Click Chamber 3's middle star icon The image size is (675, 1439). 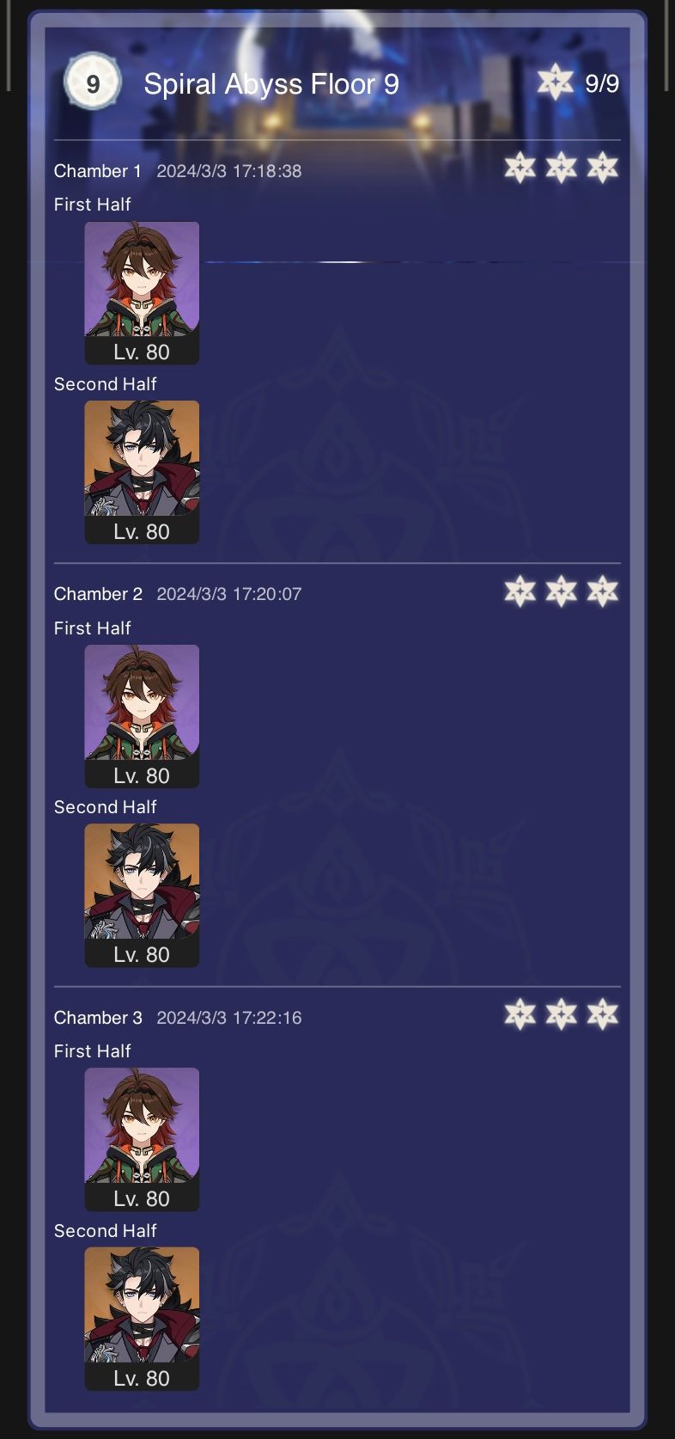pyautogui.click(x=562, y=1014)
